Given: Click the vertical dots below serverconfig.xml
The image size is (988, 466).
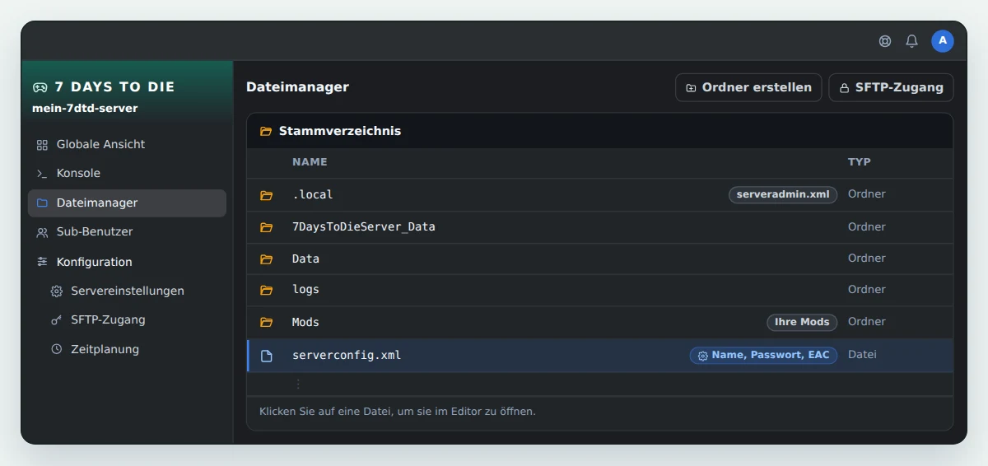Looking at the screenshot, I should click(298, 384).
